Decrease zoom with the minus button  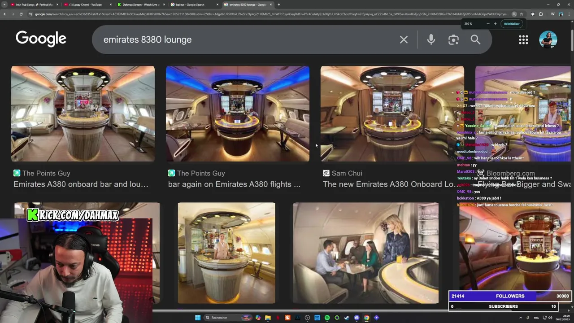(x=488, y=24)
